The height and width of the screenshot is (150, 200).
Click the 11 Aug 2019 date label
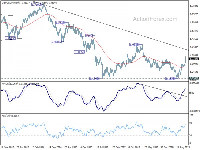pos(183,147)
